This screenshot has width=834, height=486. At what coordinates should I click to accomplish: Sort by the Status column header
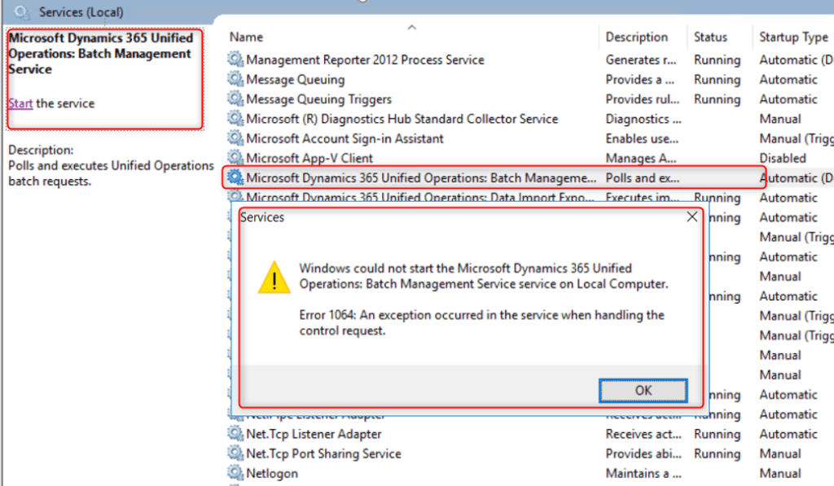[x=710, y=37]
